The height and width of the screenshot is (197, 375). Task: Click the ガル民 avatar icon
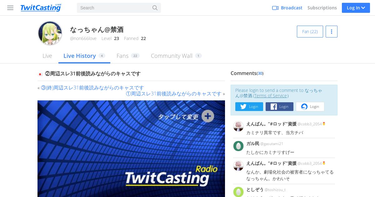(238, 146)
